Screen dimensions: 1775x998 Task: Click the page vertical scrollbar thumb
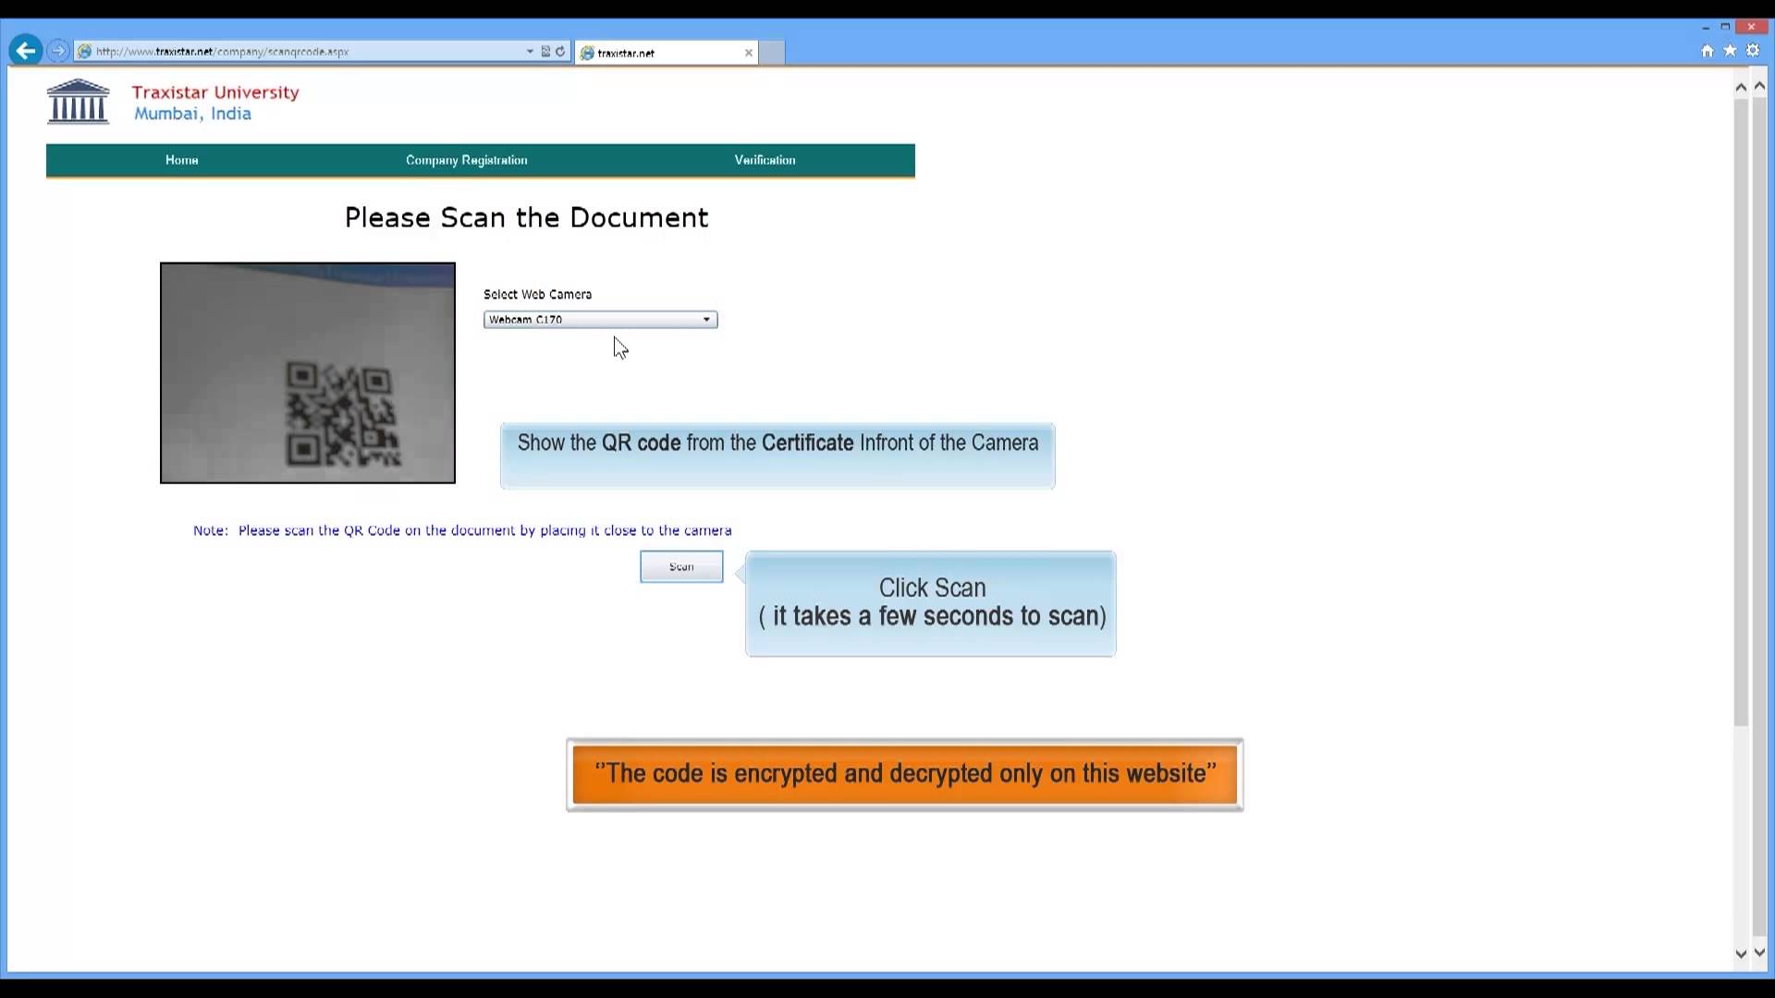tap(1759, 517)
